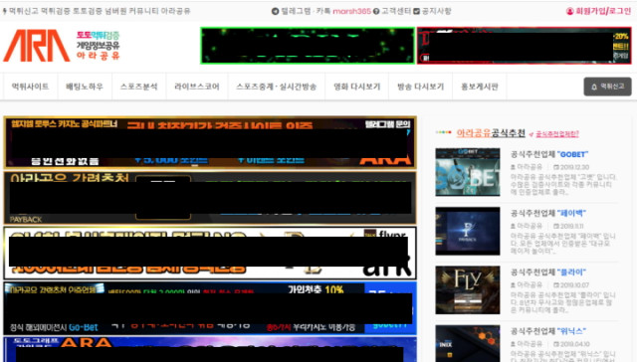
Task: Open the 홍보게시판 menu
Action: [x=480, y=87]
